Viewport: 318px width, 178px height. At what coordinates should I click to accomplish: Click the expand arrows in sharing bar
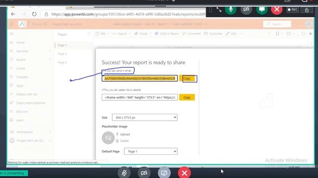click(219, 9)
